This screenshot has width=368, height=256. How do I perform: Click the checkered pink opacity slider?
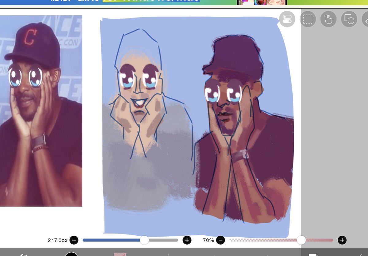(x=281, y=240)
